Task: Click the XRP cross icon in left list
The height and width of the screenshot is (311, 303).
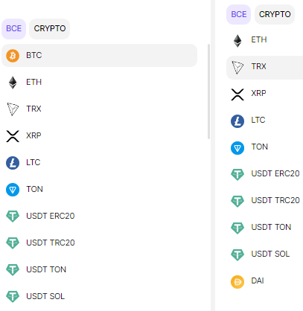Action: click(13, 136)
